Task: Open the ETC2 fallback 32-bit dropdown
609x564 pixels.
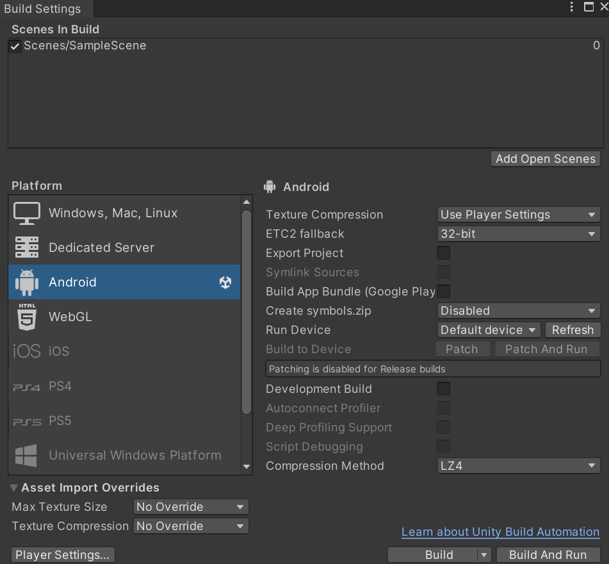Action: click(x=519, y=233)
